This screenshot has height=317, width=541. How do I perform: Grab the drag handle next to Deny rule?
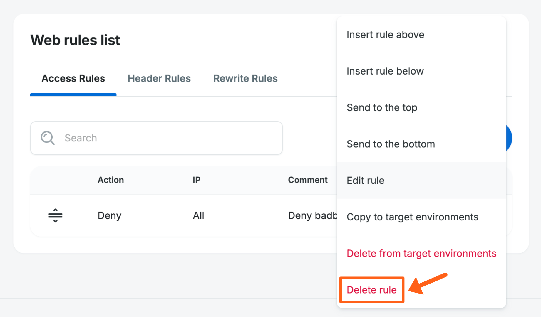tap(55, 215)
